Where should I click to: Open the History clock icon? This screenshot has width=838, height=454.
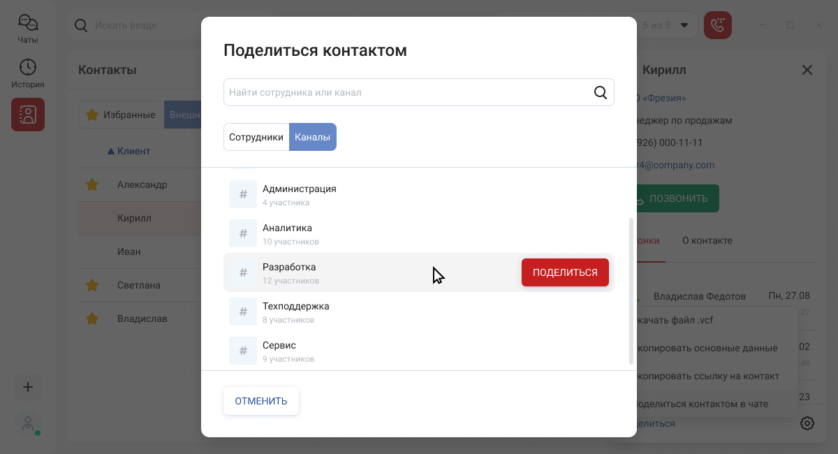coord(28,73)
